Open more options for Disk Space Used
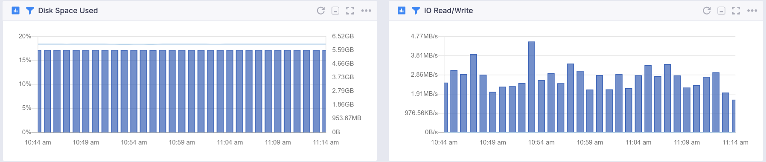The width and height of the screenshot is (766, 162). click(366, 11)
